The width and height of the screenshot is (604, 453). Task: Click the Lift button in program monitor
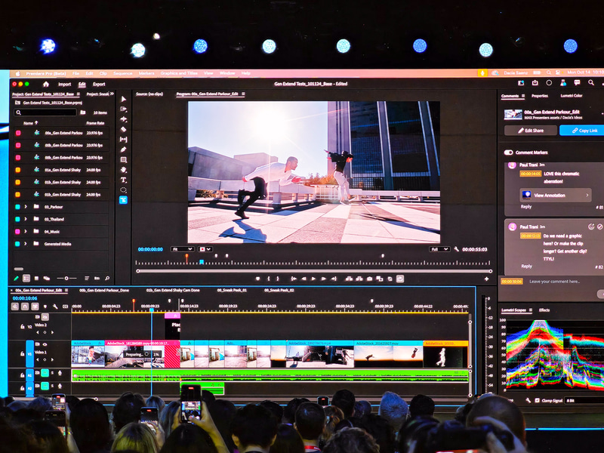349,279
